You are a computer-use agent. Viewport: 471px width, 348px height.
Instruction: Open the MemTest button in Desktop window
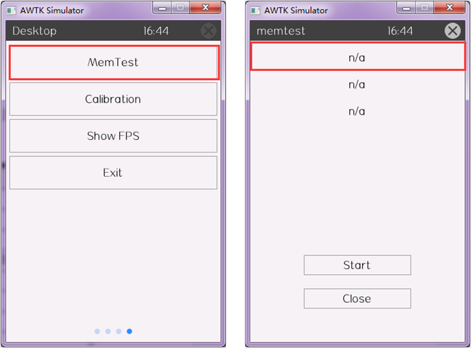[x=114, y=62]
